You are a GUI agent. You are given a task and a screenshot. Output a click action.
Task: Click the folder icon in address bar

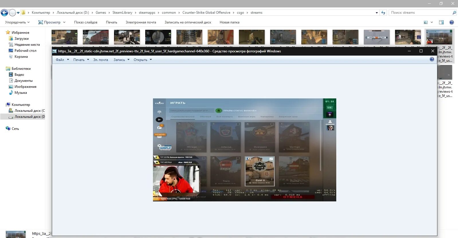[23, 13]
